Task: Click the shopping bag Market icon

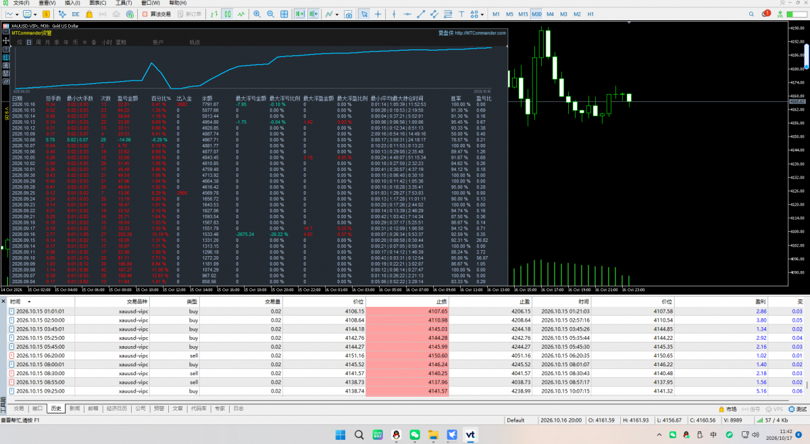Action: click(89, 14)
